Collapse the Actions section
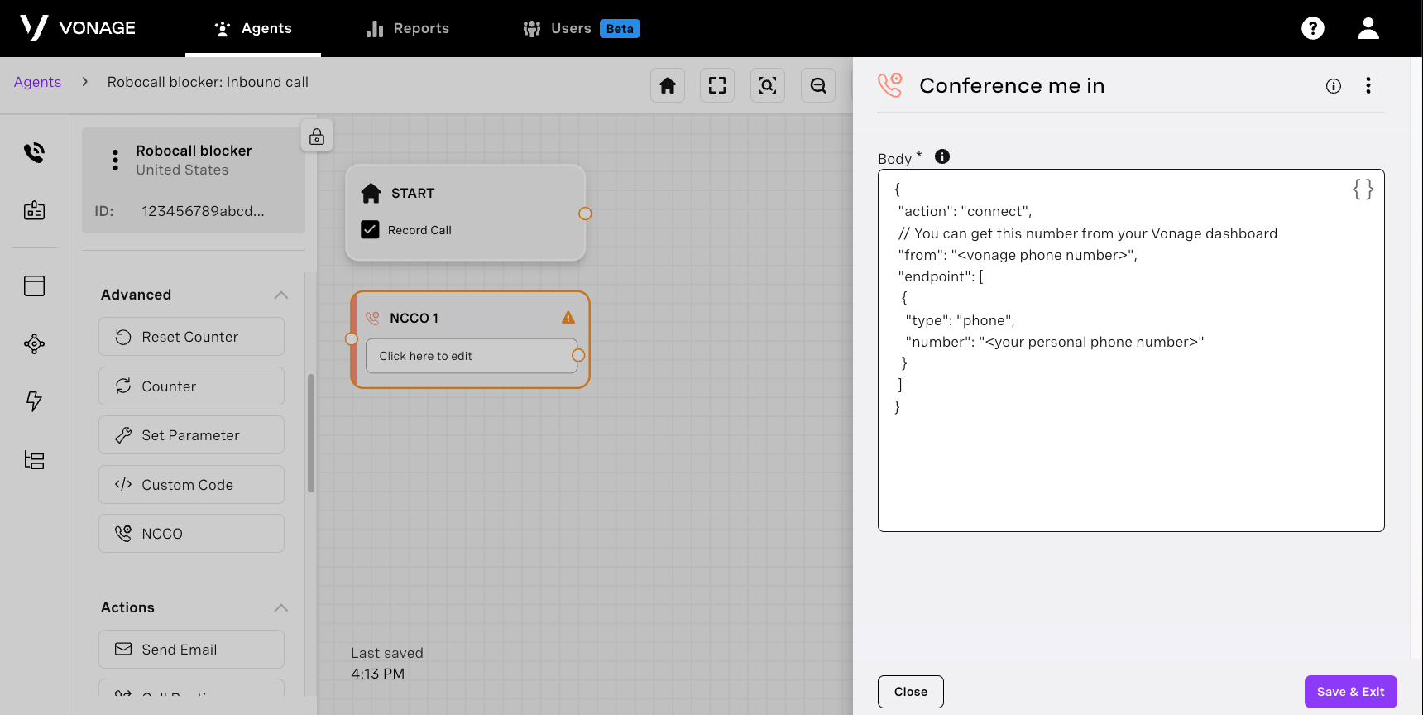1423x715 pixels. pos(281,607)
